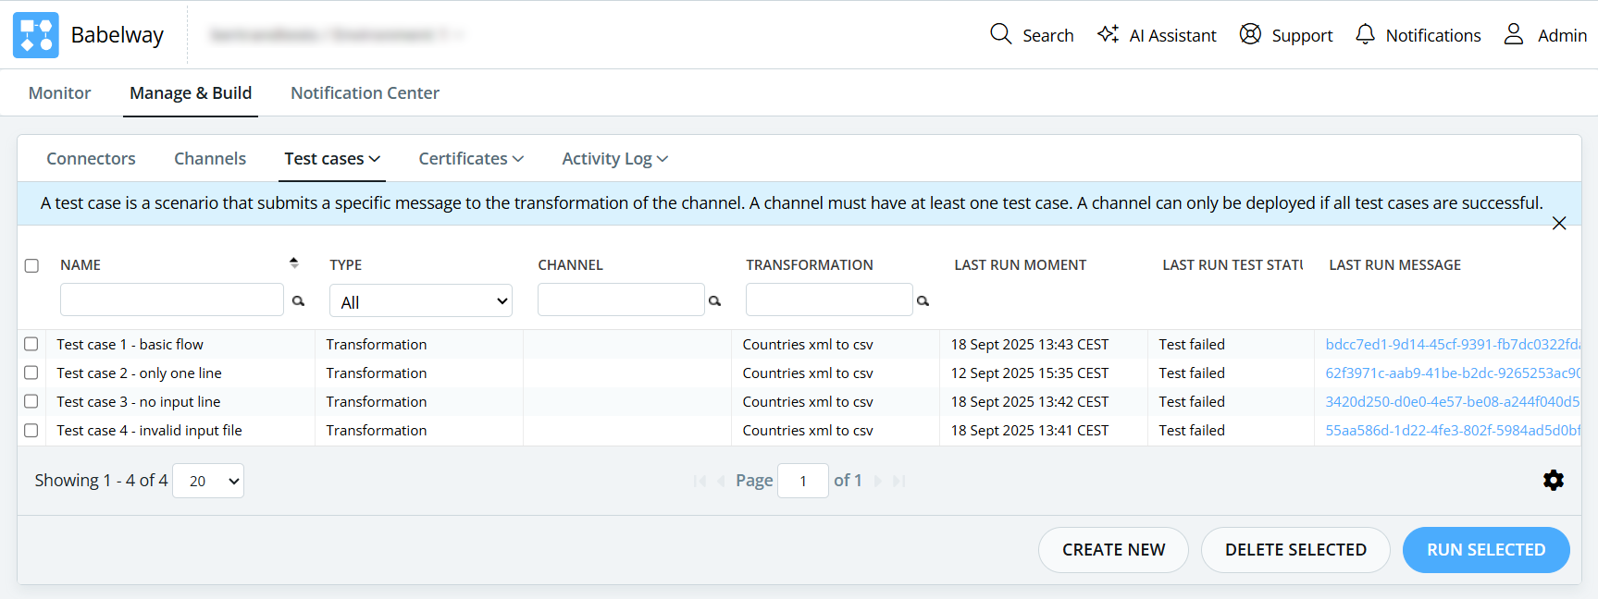Focus the NAME filter input field

pos(172,299)
